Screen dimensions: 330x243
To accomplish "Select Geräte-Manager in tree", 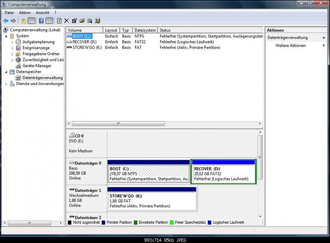I will click(x=37, y=66).
